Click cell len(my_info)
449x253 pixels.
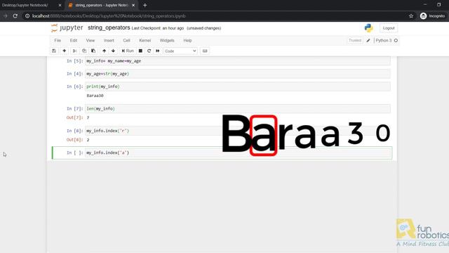pyautogui.click(x=238, y=109)
